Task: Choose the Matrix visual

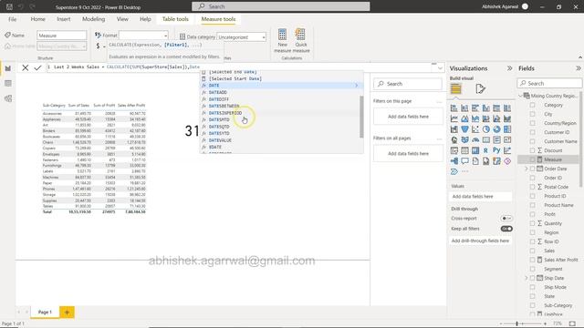Action: pos(475,150)
